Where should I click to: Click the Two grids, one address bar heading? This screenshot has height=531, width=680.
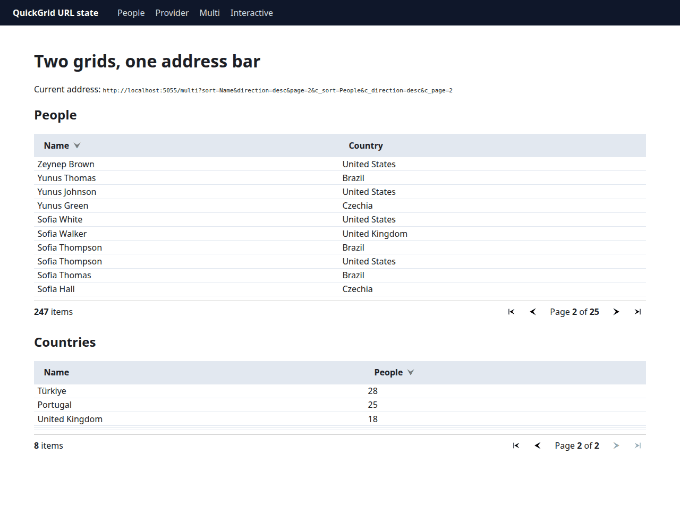point(147,62)
